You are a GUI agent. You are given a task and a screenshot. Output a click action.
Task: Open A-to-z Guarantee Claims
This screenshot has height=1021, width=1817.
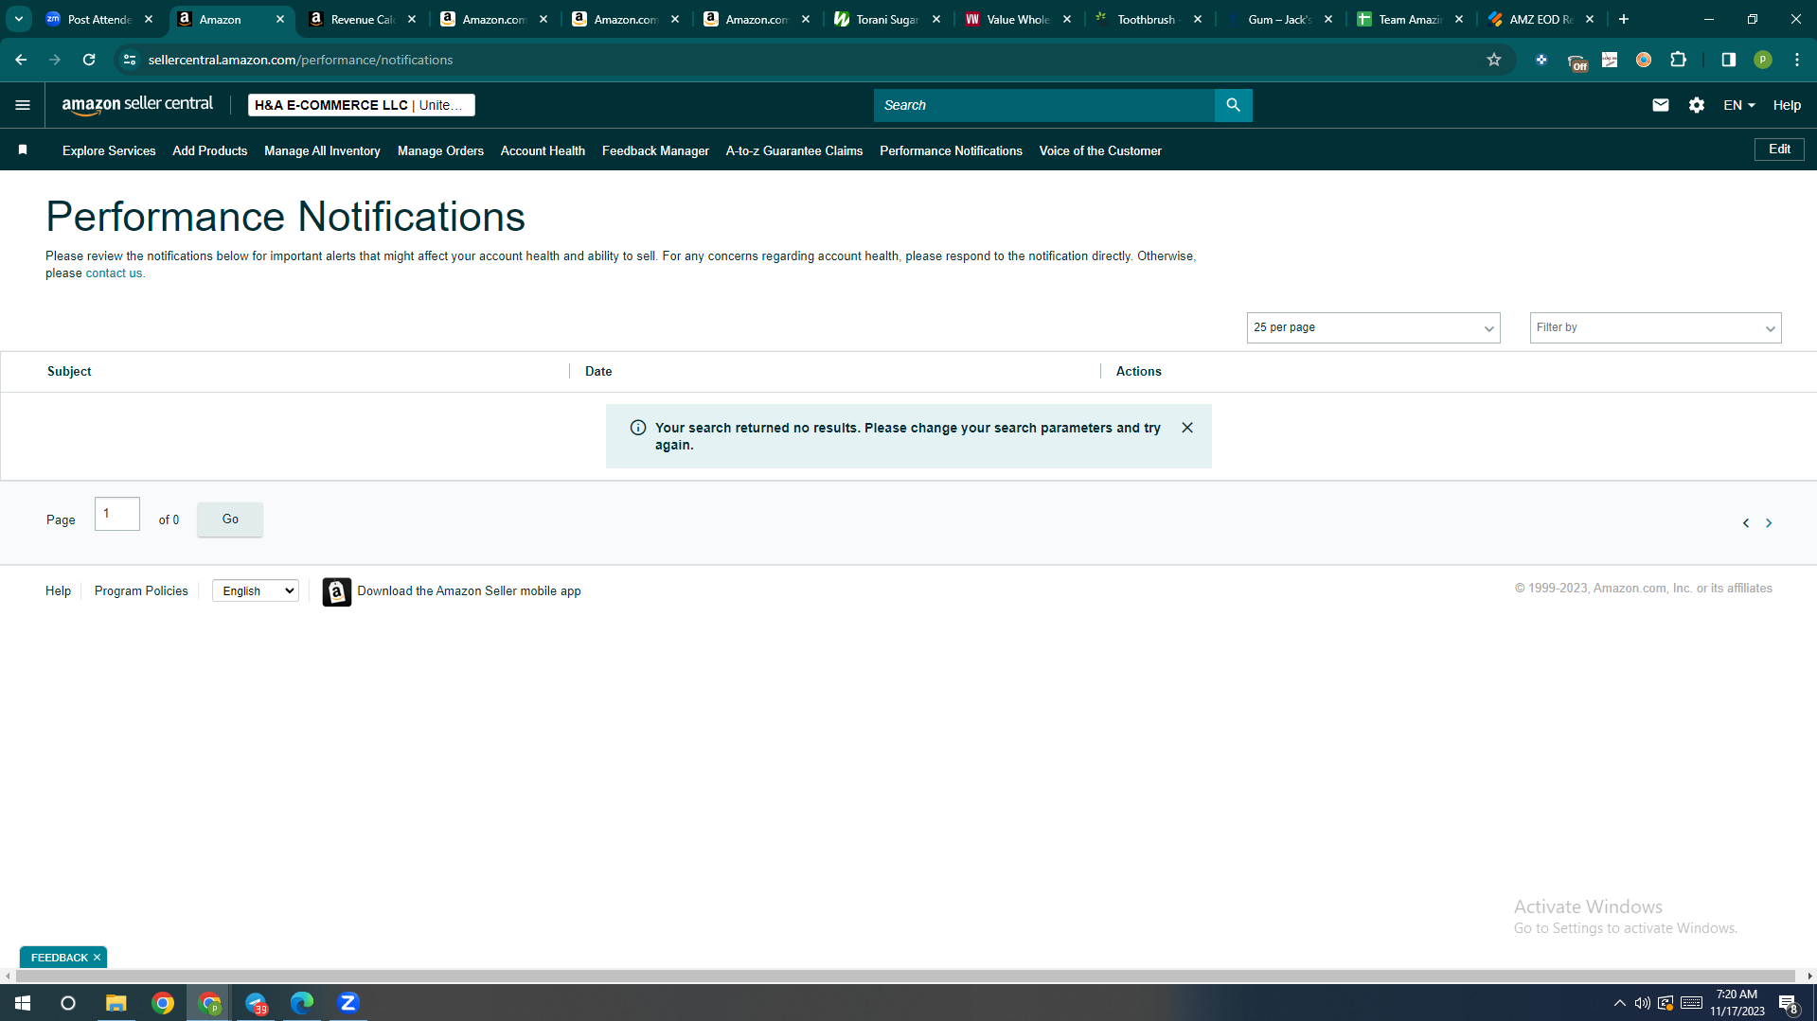794,150
